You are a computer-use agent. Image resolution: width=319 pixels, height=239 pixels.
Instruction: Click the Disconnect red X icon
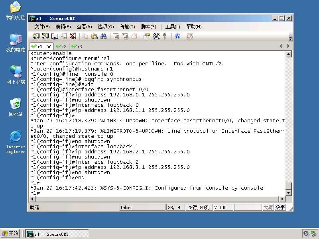(73, 36)
